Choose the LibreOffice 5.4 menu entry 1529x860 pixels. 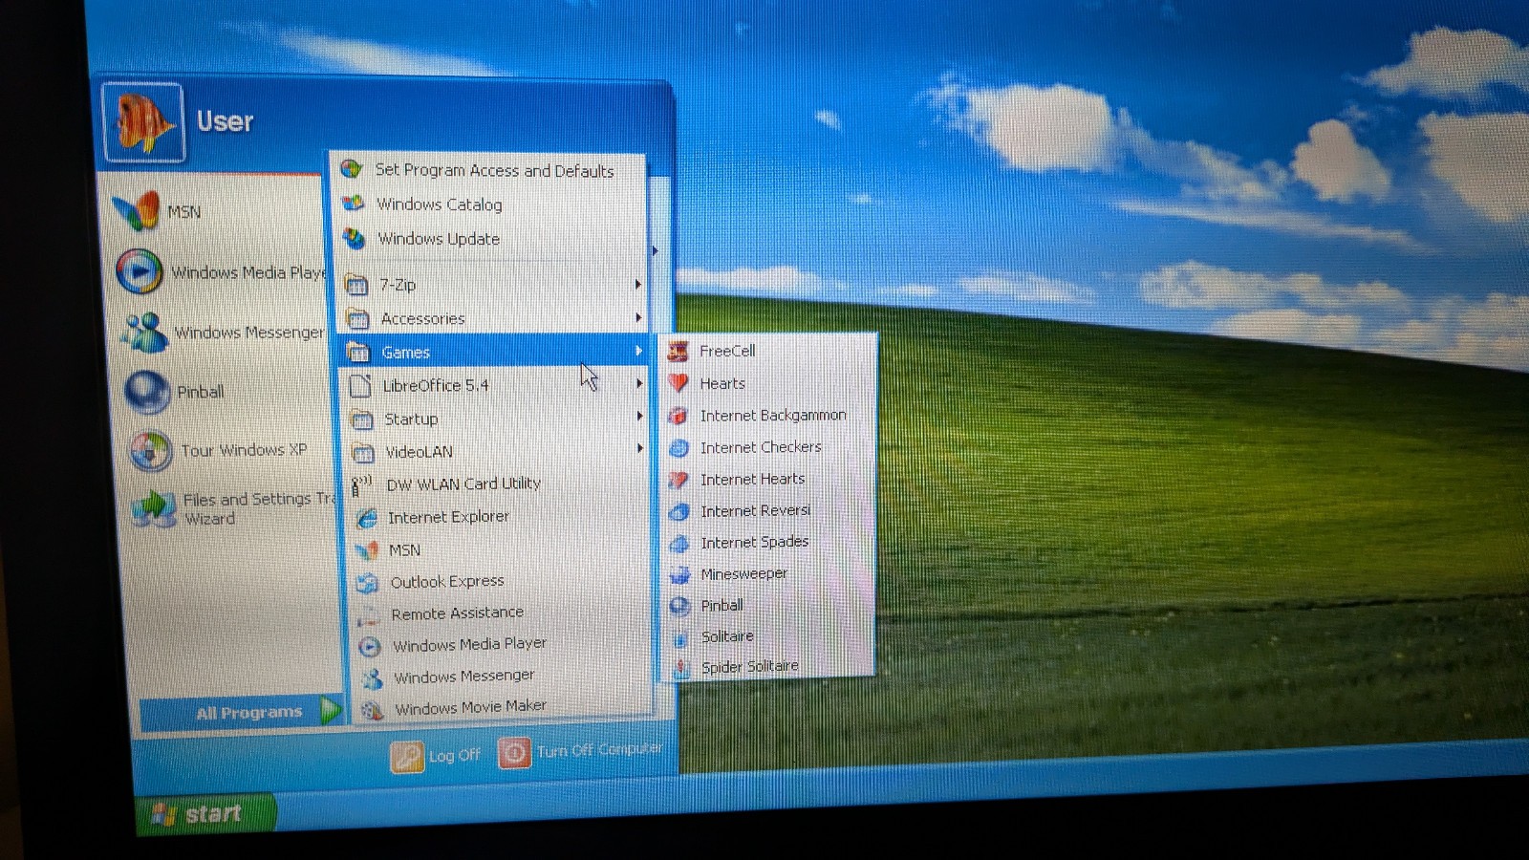[x=495, y=385]
